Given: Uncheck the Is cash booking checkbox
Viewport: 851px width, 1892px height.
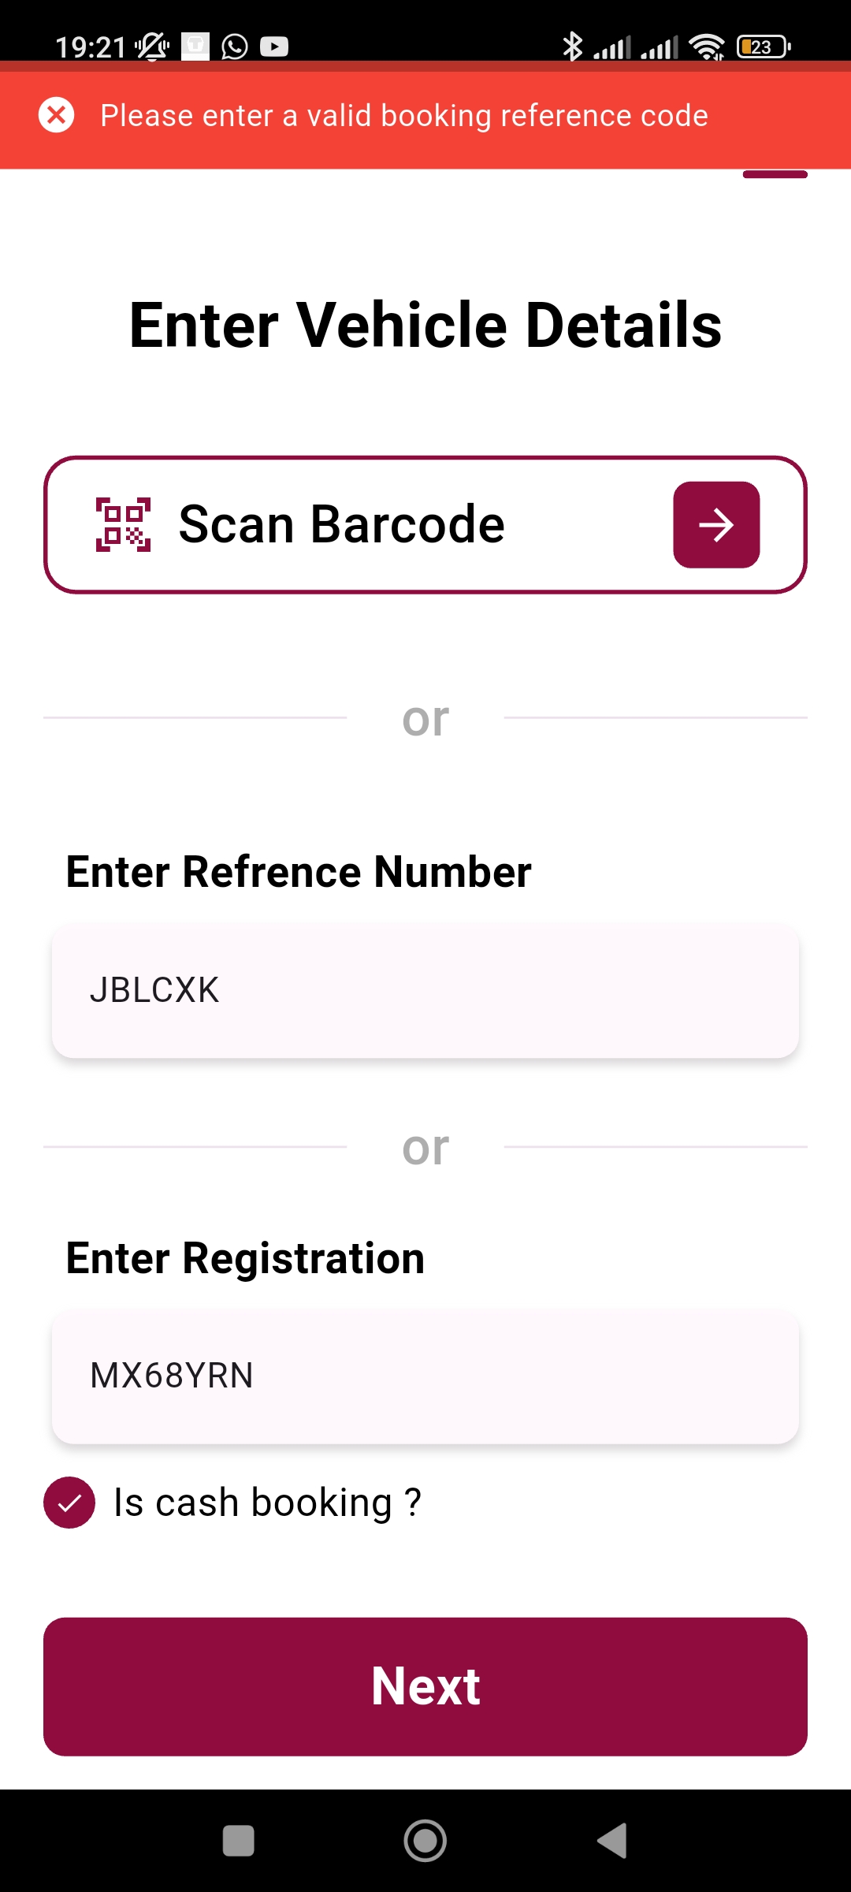Looking at the screenshot, I should (69, 1503).
